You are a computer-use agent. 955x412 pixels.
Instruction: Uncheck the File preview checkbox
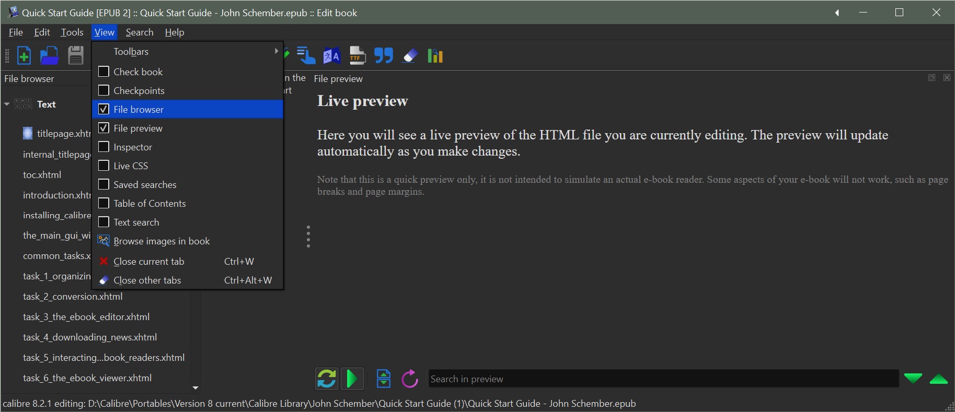[x=103, y=128]
